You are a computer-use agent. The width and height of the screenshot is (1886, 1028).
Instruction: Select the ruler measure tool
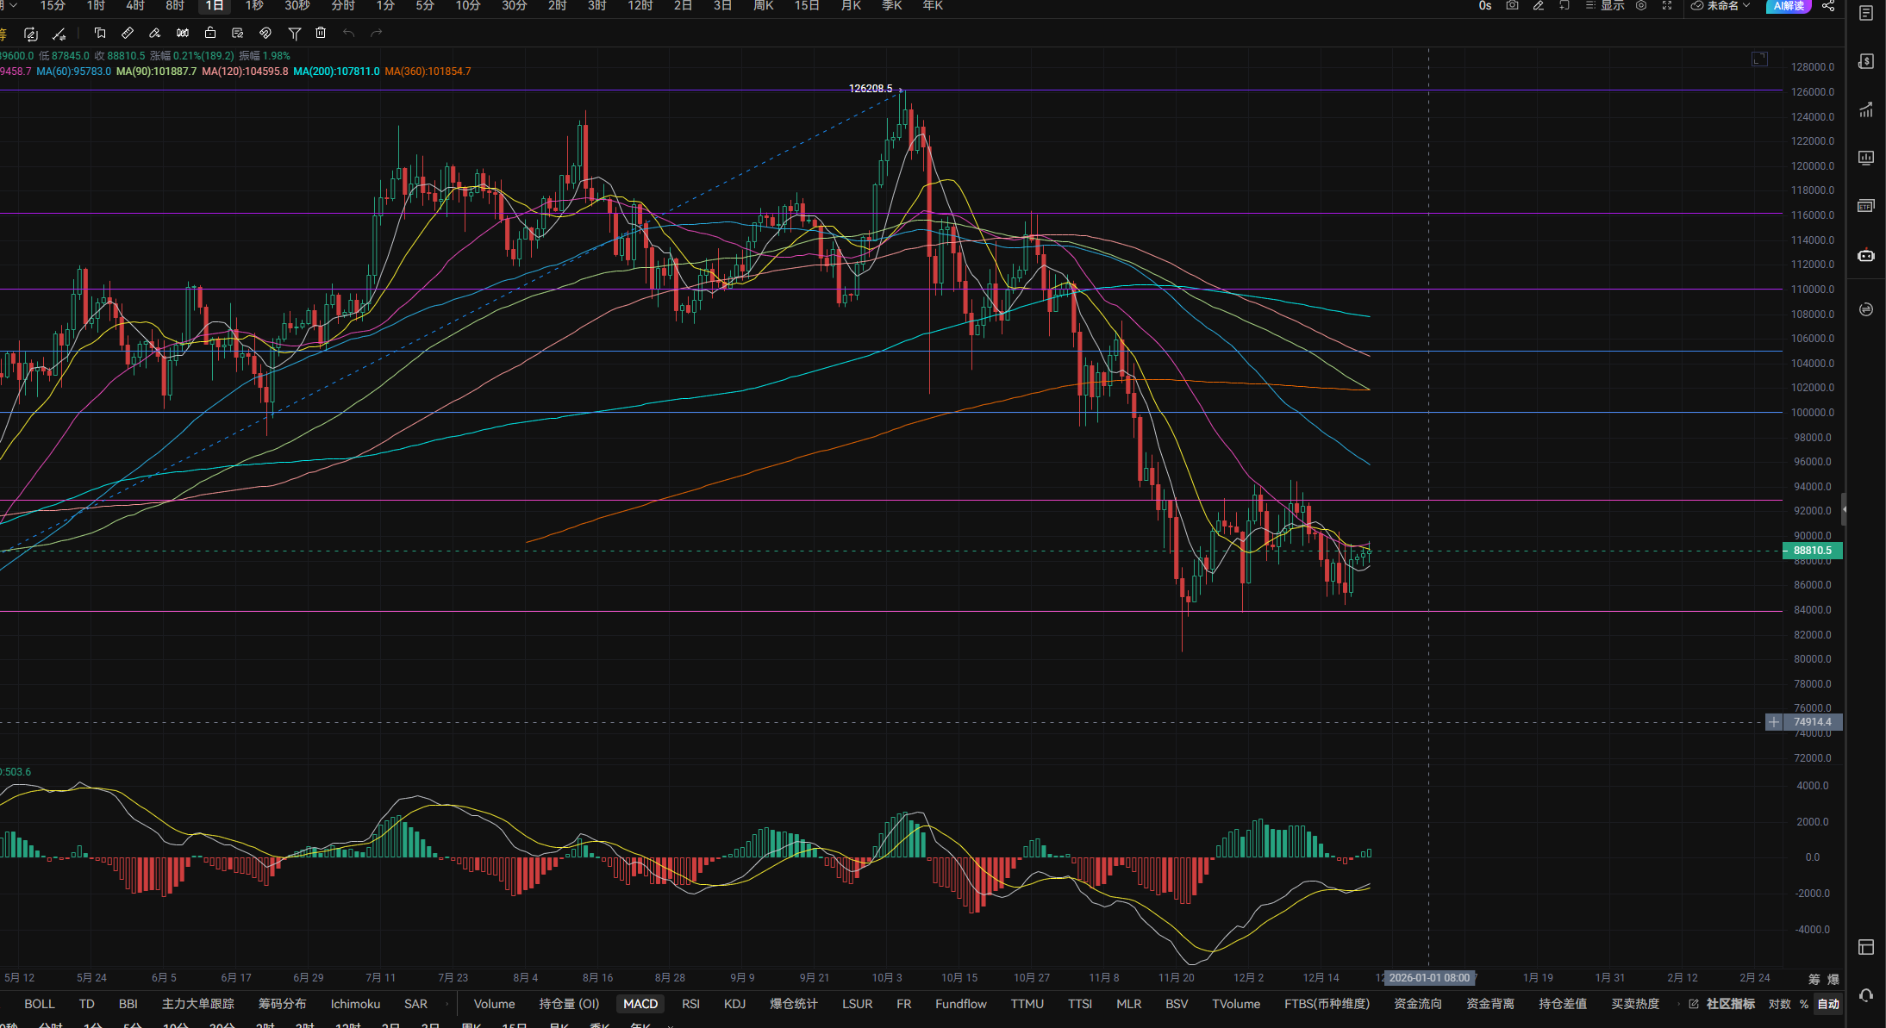128,34
